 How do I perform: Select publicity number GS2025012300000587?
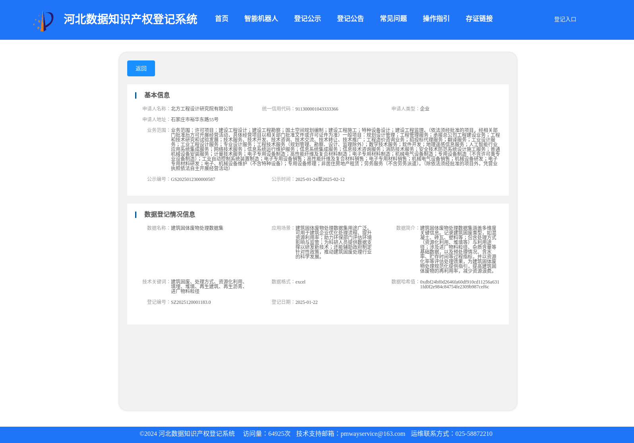(193, 179)
